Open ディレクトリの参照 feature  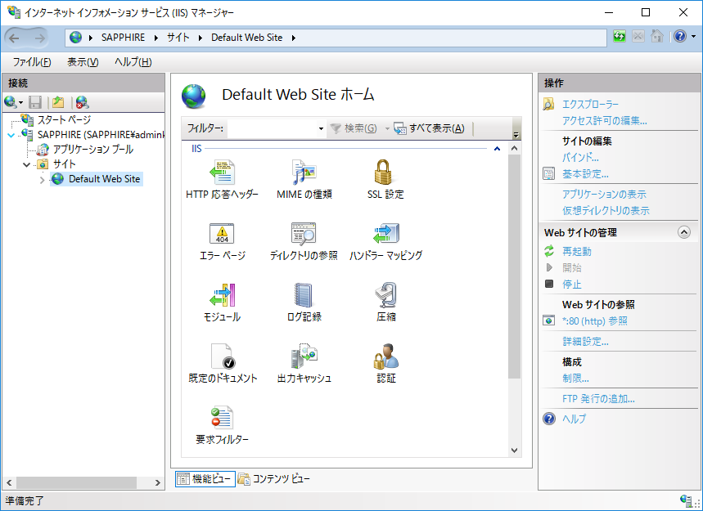304,241
